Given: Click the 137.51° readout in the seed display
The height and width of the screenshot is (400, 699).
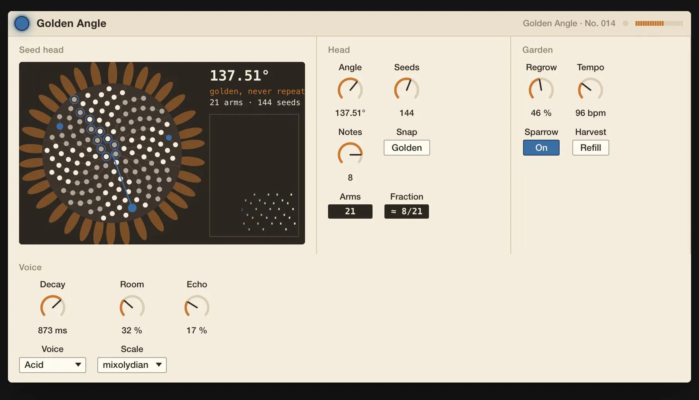Looking at the screenshot, I should [239, 75].
